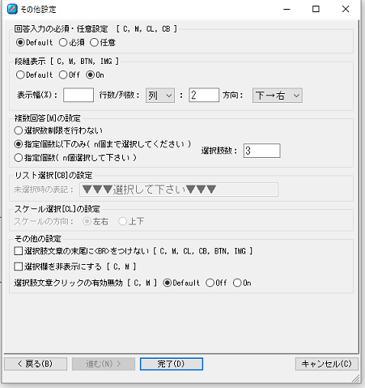The width and height of the screenshot is (365, 388).
Task: Click the app icon in title bar
Action: (x=12, y=9)
